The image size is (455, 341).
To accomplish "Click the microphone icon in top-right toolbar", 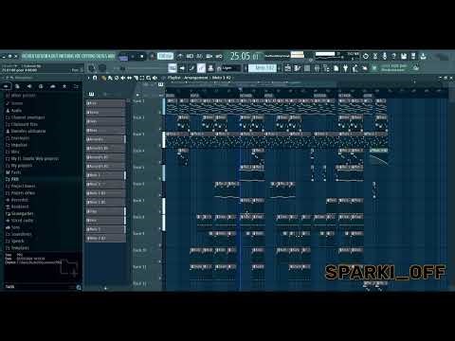I will click(385, 56).
